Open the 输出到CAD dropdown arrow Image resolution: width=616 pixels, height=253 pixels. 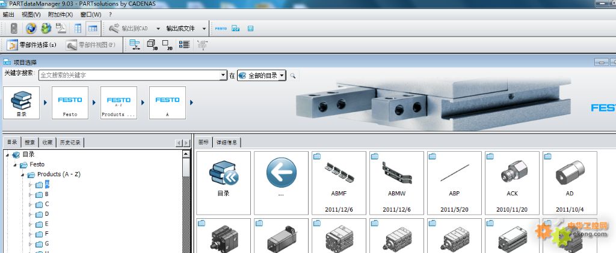click(x=158, y=29)
